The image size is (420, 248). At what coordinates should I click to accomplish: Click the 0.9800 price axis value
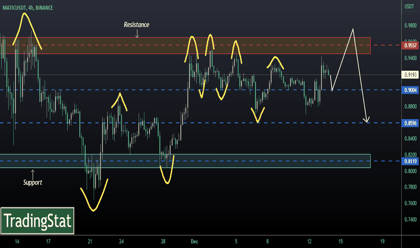click(x=411, y=25)
